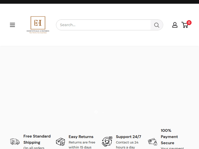The height and width of the screenshot is (149, 199).
Task: Click the Easy Returns box icon
Action: 60,142
